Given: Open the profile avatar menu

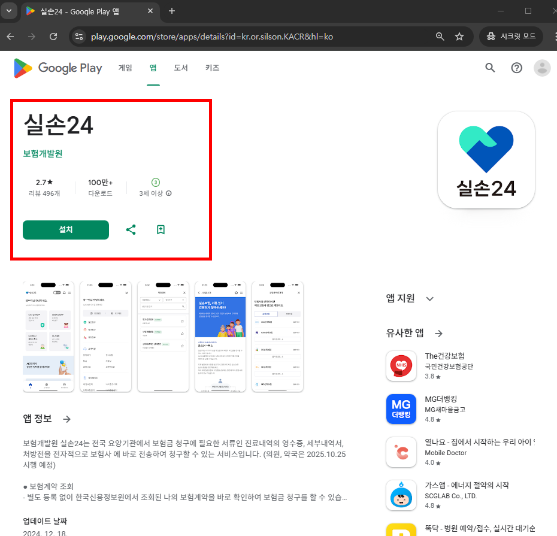Looking at the screenshot, I should (x=542, y=68).
